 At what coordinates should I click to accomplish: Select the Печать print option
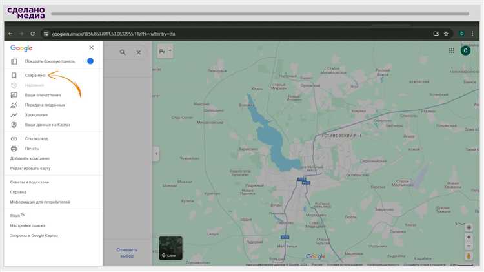pos(32,149)
